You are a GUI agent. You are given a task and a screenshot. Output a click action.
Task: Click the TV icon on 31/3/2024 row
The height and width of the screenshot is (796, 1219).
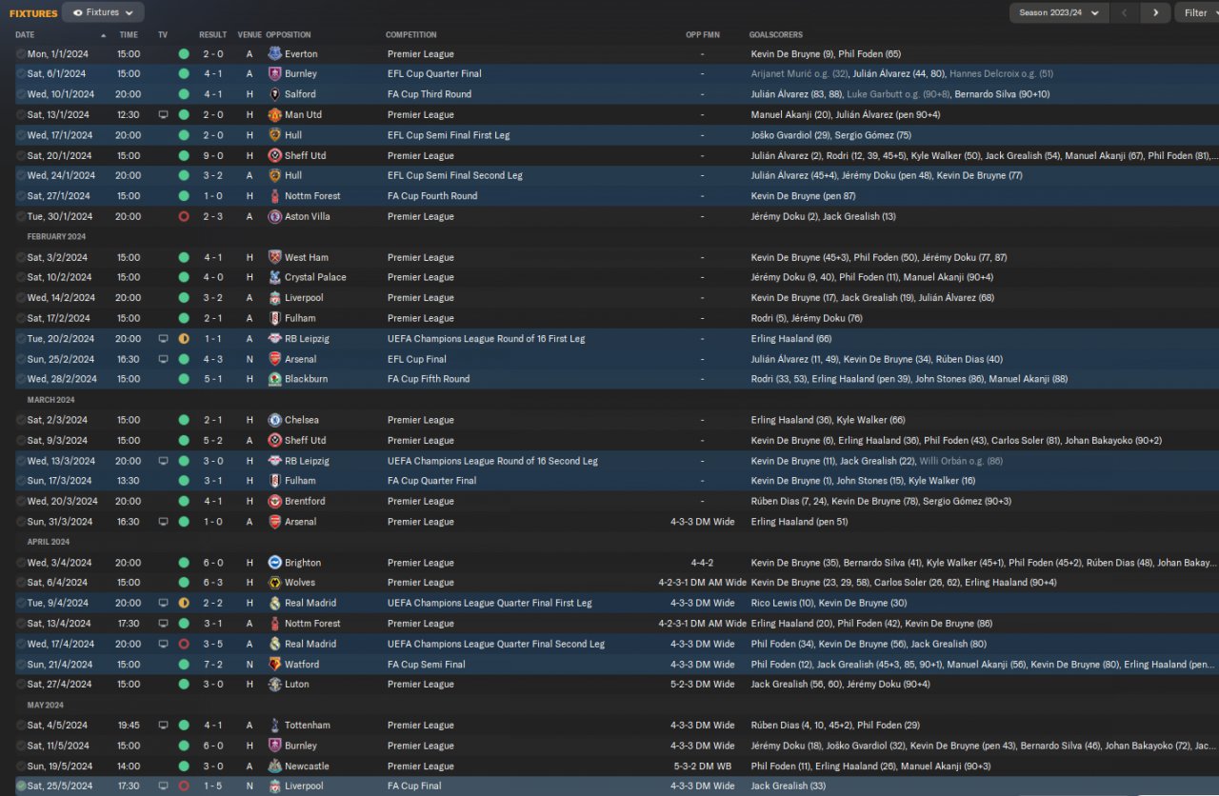coord(163,522)
